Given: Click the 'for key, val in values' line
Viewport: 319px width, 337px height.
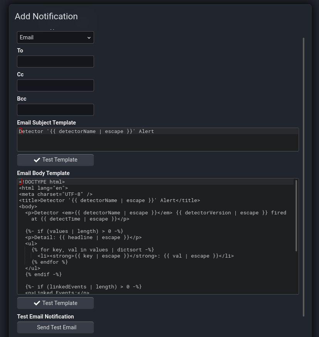Looking at the screenshot, I should tap(93, 249).
